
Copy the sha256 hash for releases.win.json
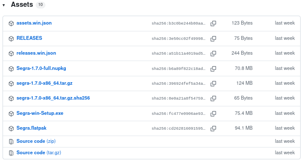click(x=213, y=53)
